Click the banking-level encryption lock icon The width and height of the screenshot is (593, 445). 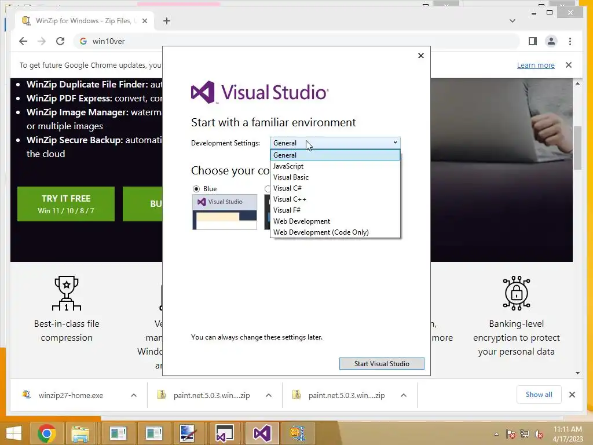(x=516, y=293)
